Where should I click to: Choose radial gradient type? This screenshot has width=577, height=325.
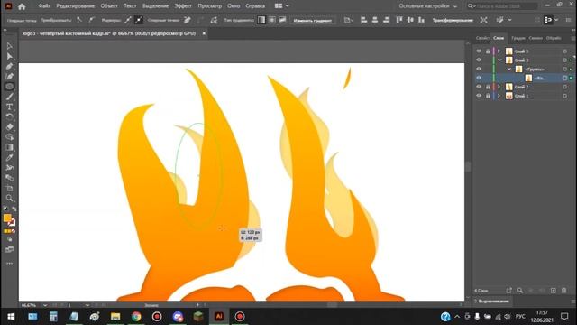pyautogui.click(x=272, y=20)
